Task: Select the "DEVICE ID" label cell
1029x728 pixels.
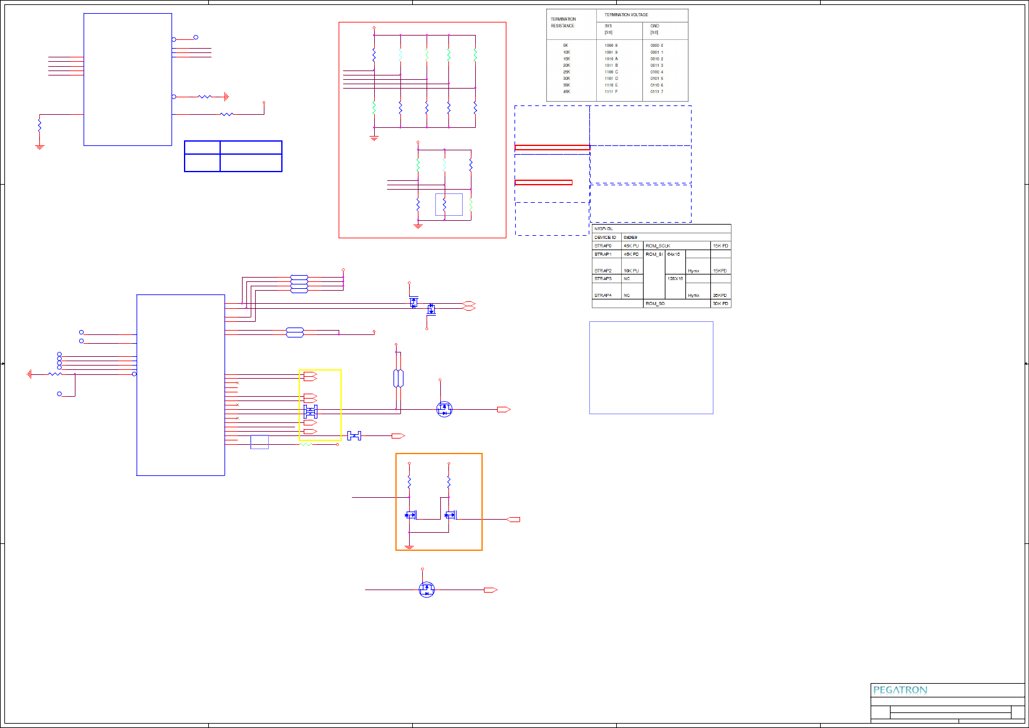Action: click(x=605, y=238)
